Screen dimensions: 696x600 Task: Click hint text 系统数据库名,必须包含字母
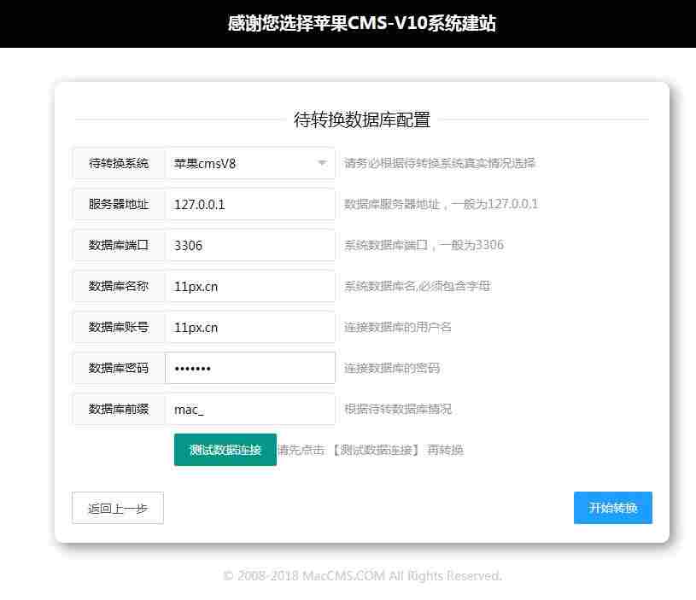(418, 287)
